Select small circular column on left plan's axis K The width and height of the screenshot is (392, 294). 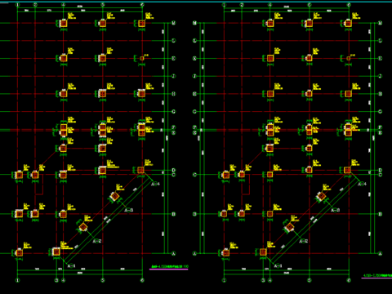coord(142,58)
